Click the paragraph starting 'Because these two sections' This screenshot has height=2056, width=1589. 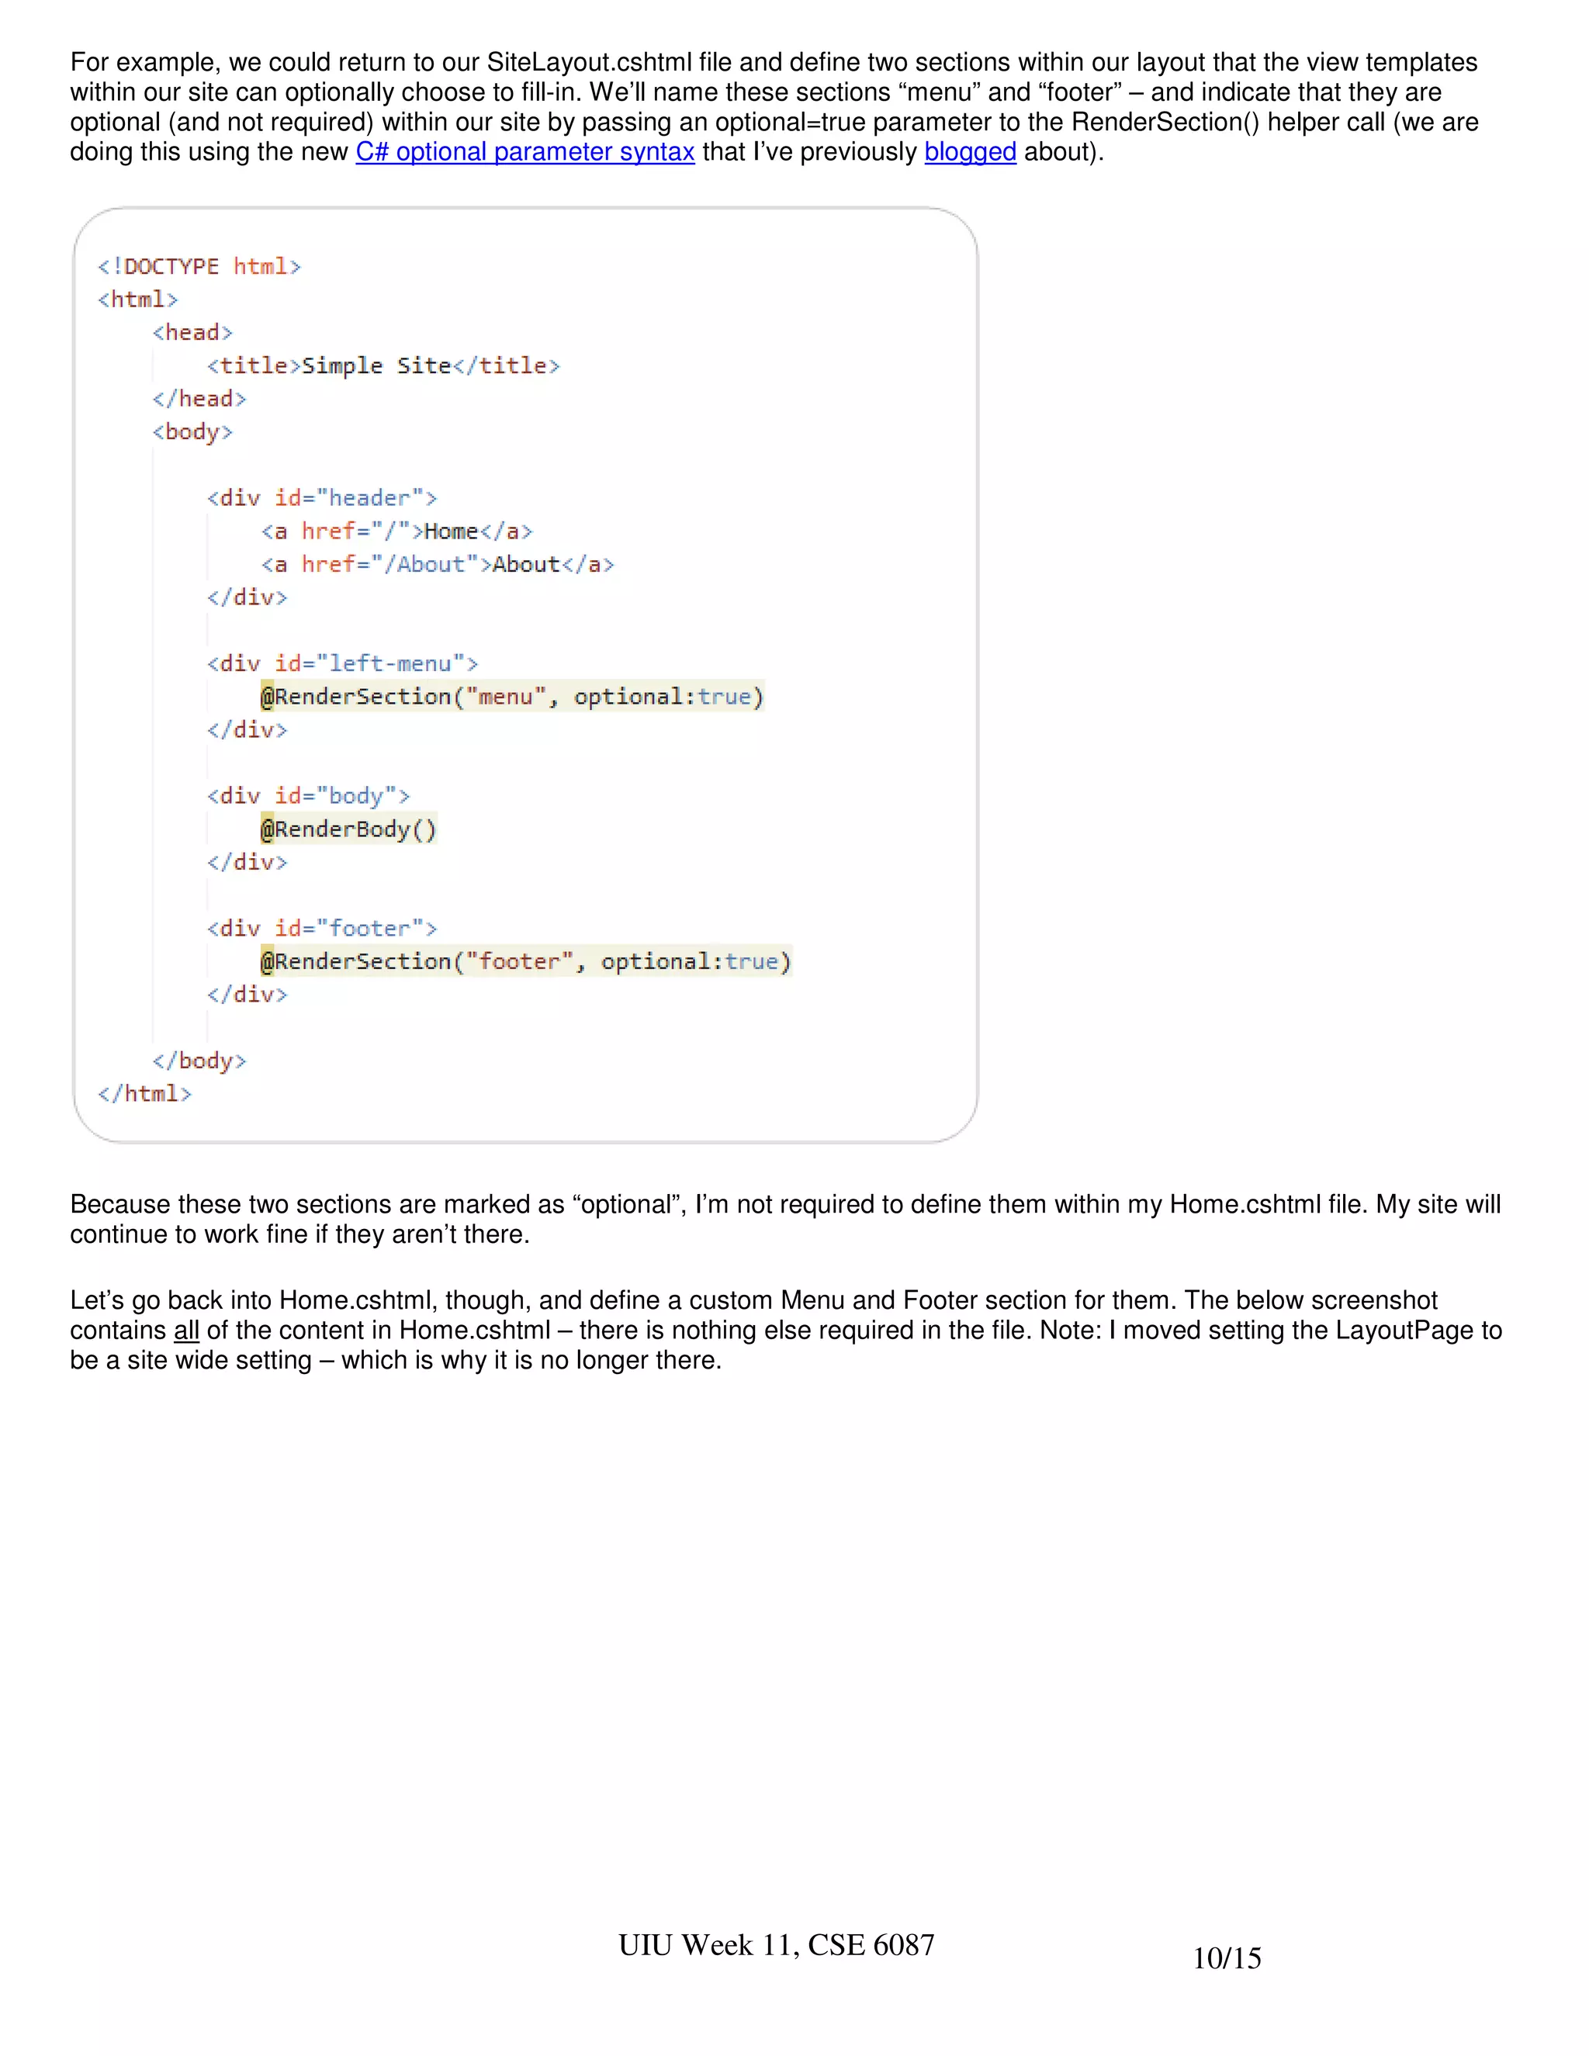pyautogui.click(x=785, y=1219)
